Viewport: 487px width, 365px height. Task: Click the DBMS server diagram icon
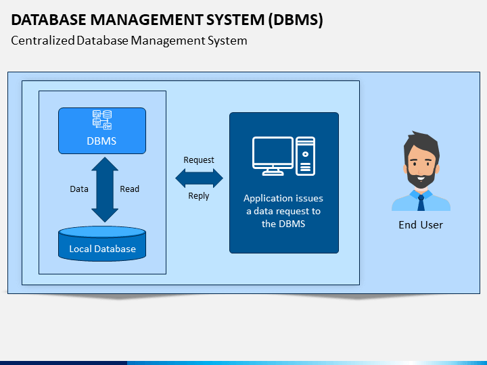(x=102, y=120)
